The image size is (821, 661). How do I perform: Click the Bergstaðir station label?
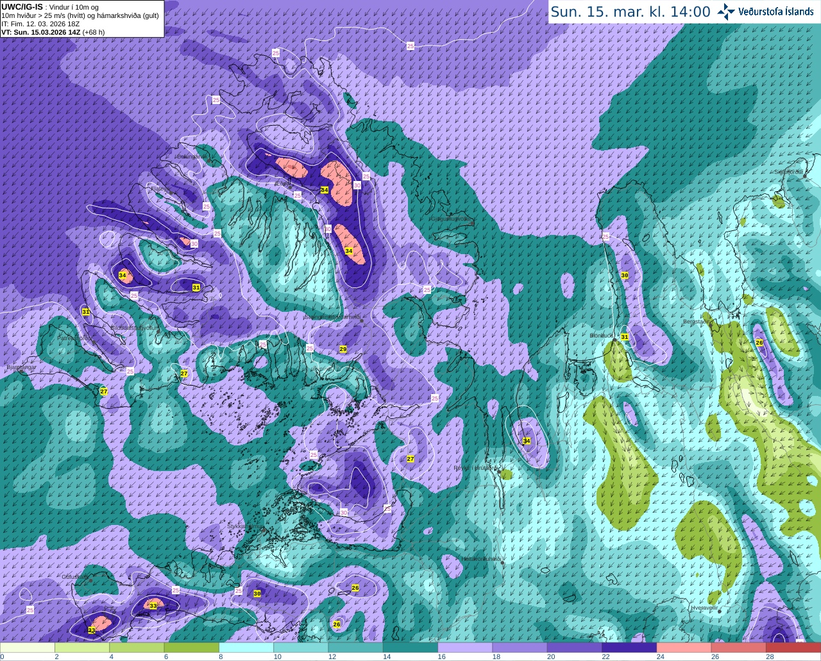pos(697,322)
